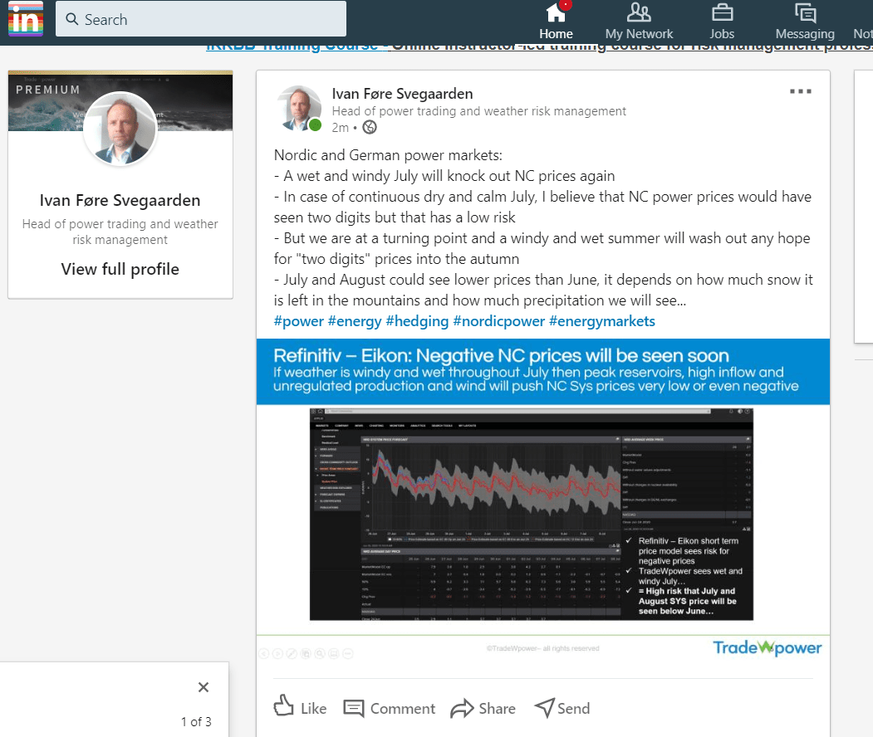The width and height of the screenshot is (873, 737).
Task: Click the Send paper-plane icon
Action: point(544,707)
